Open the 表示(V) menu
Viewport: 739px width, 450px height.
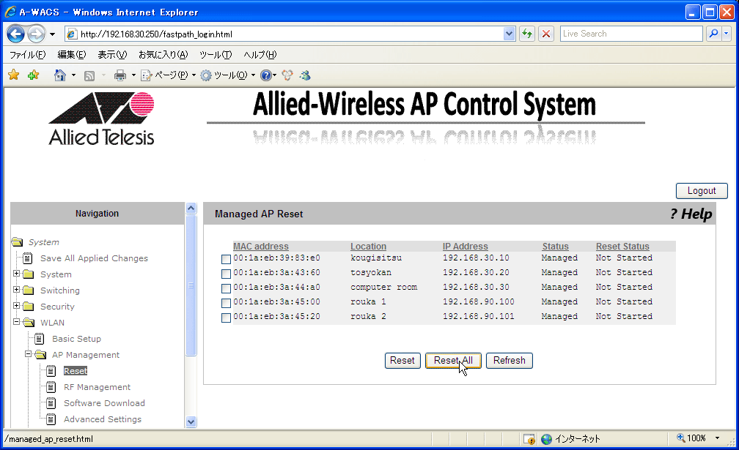click(112, 55)
